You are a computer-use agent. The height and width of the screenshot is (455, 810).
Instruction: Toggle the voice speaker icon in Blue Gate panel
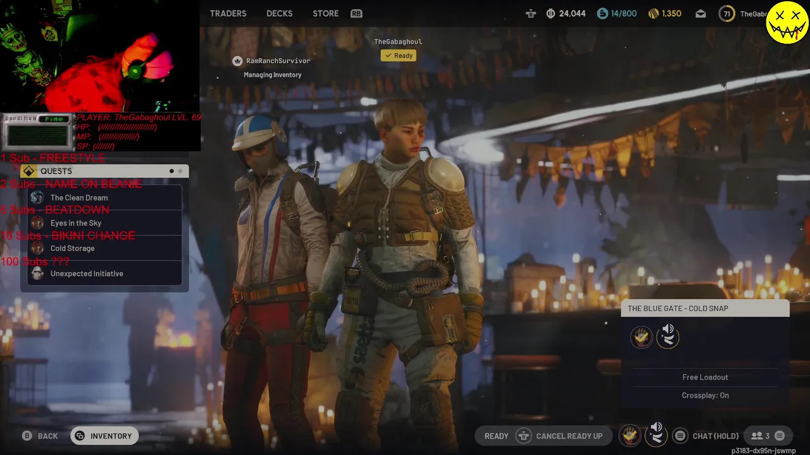[668, 336]
